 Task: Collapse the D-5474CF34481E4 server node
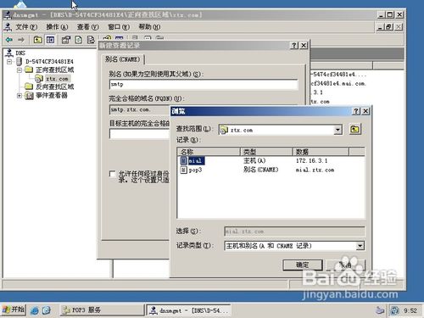point(9,61)
